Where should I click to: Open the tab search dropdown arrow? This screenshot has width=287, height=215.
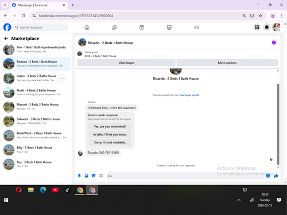click(x=5, y=5)
